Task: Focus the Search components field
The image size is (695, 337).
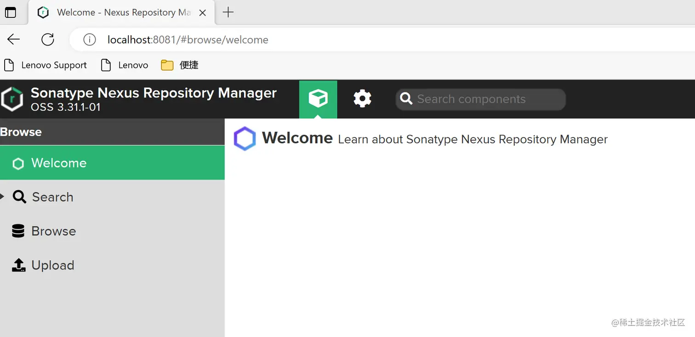Action: (481, 99)
